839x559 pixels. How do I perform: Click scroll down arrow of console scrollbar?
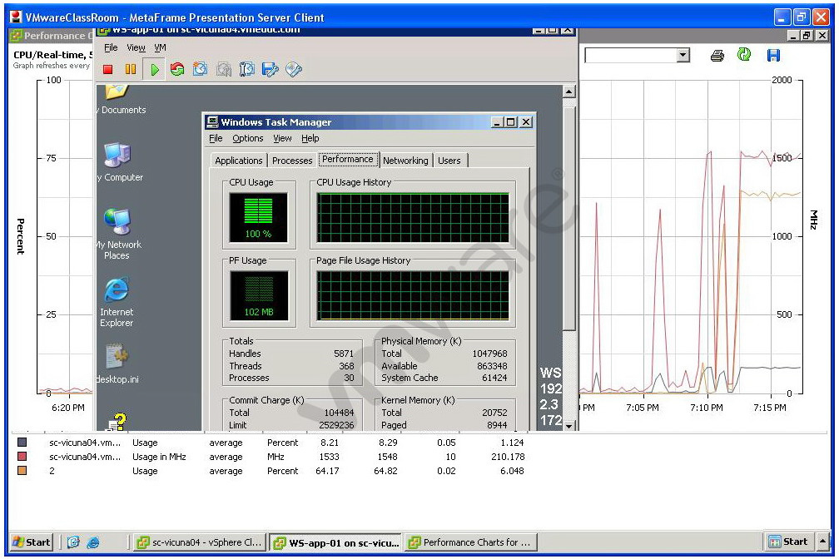[568, 426]
